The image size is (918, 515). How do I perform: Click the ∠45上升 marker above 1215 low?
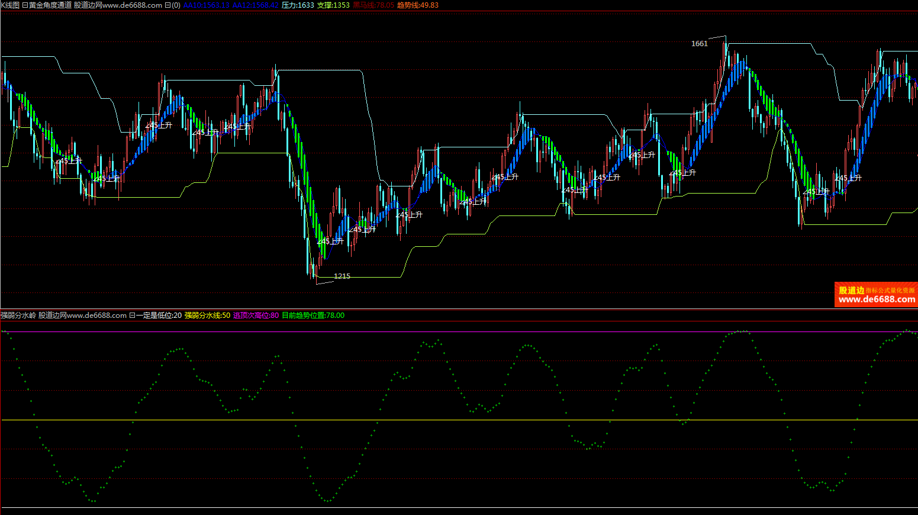click(x=330, y=242)
